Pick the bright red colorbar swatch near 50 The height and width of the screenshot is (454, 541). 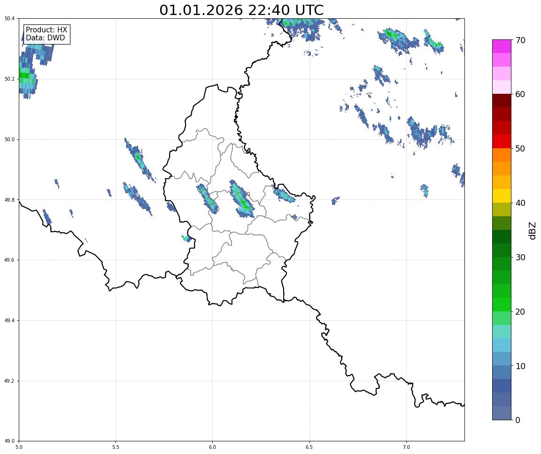pos(502,142)
